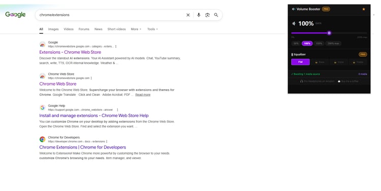
Task: Select the Flat equalizer preset
Action: point(300,62)
